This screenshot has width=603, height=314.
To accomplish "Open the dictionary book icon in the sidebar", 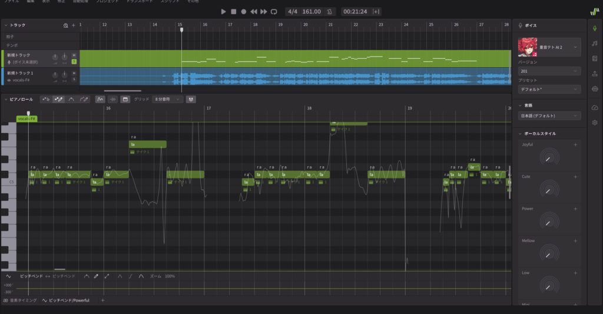I will [x=594, y=58].
